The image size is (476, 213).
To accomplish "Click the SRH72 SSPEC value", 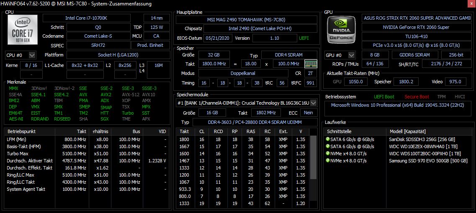I will 98,45.
